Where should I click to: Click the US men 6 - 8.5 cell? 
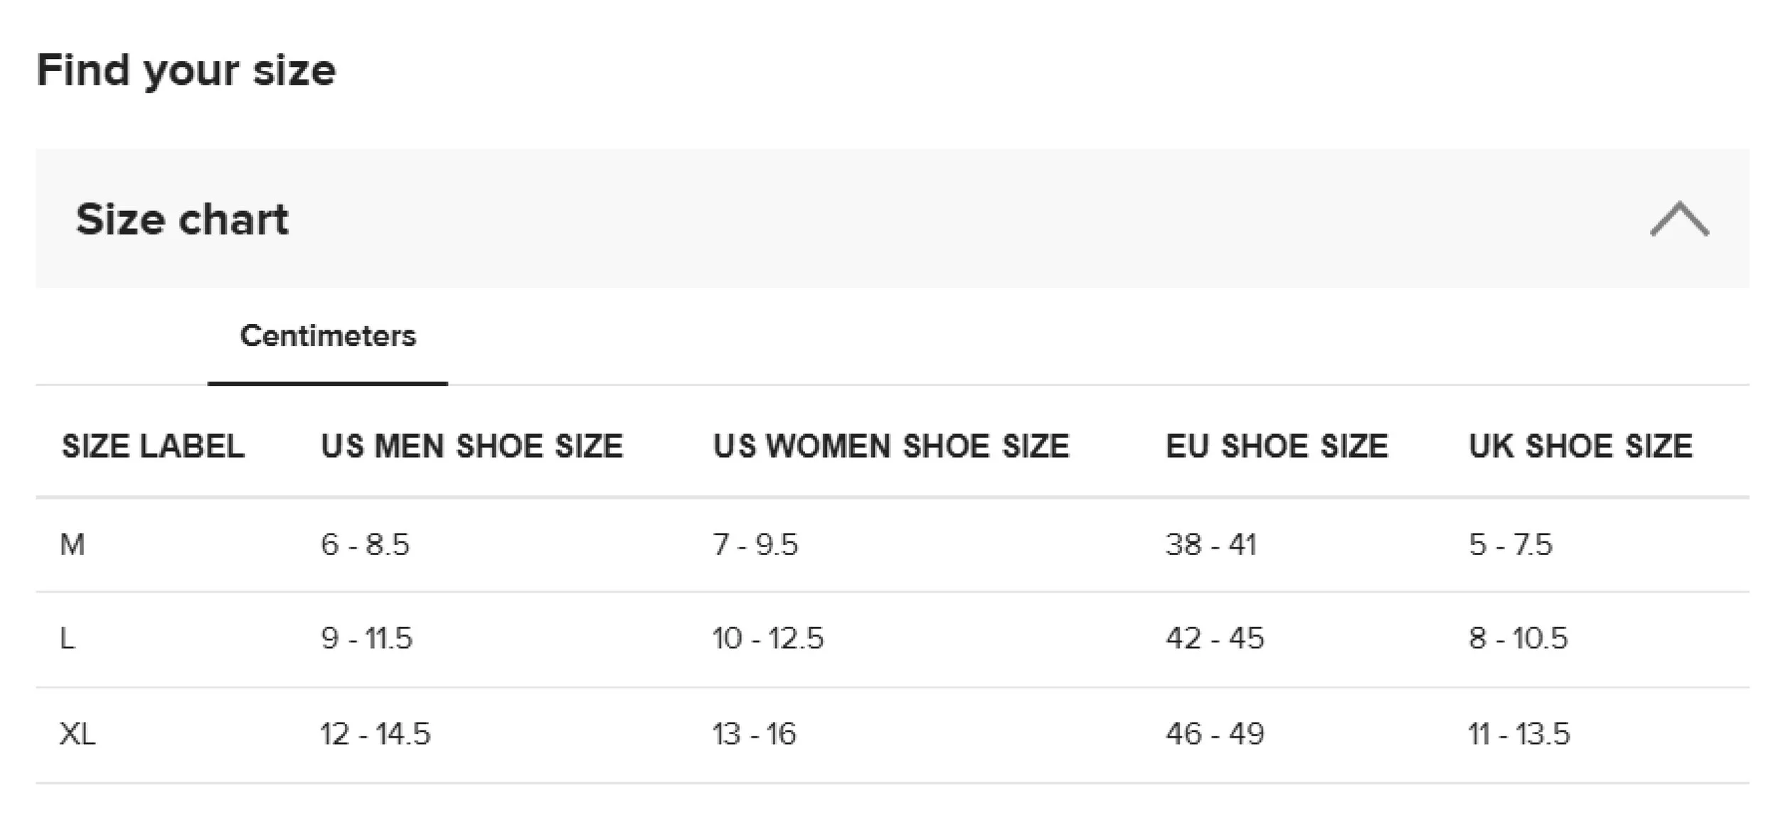tap(365, 545)
